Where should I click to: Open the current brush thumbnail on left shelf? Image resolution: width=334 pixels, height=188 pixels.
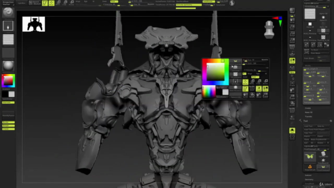tap(8, 13)
